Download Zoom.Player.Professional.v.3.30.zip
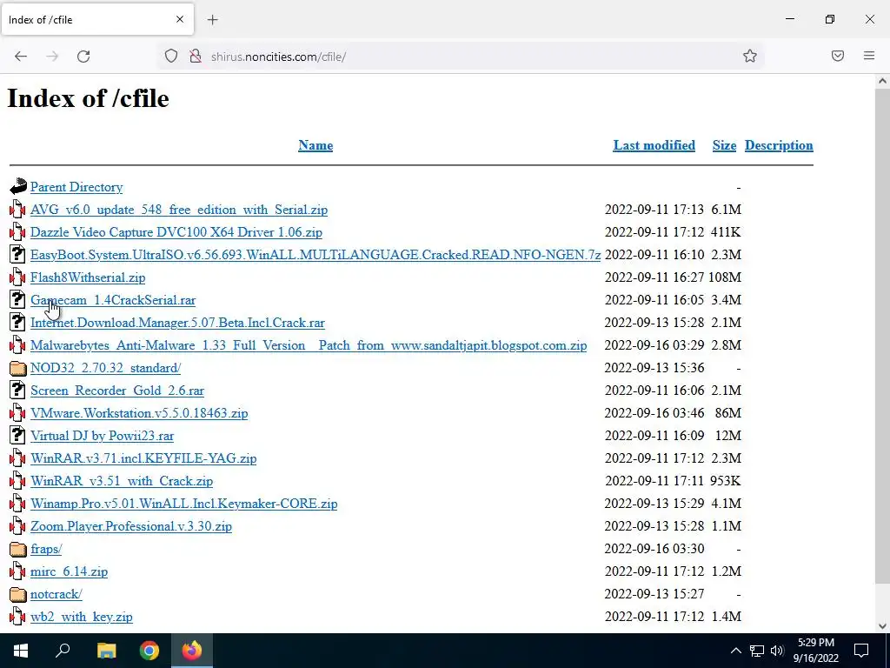The width and height of the screenshot is (890, 668). pyautogui.click(x=131, y=526)
